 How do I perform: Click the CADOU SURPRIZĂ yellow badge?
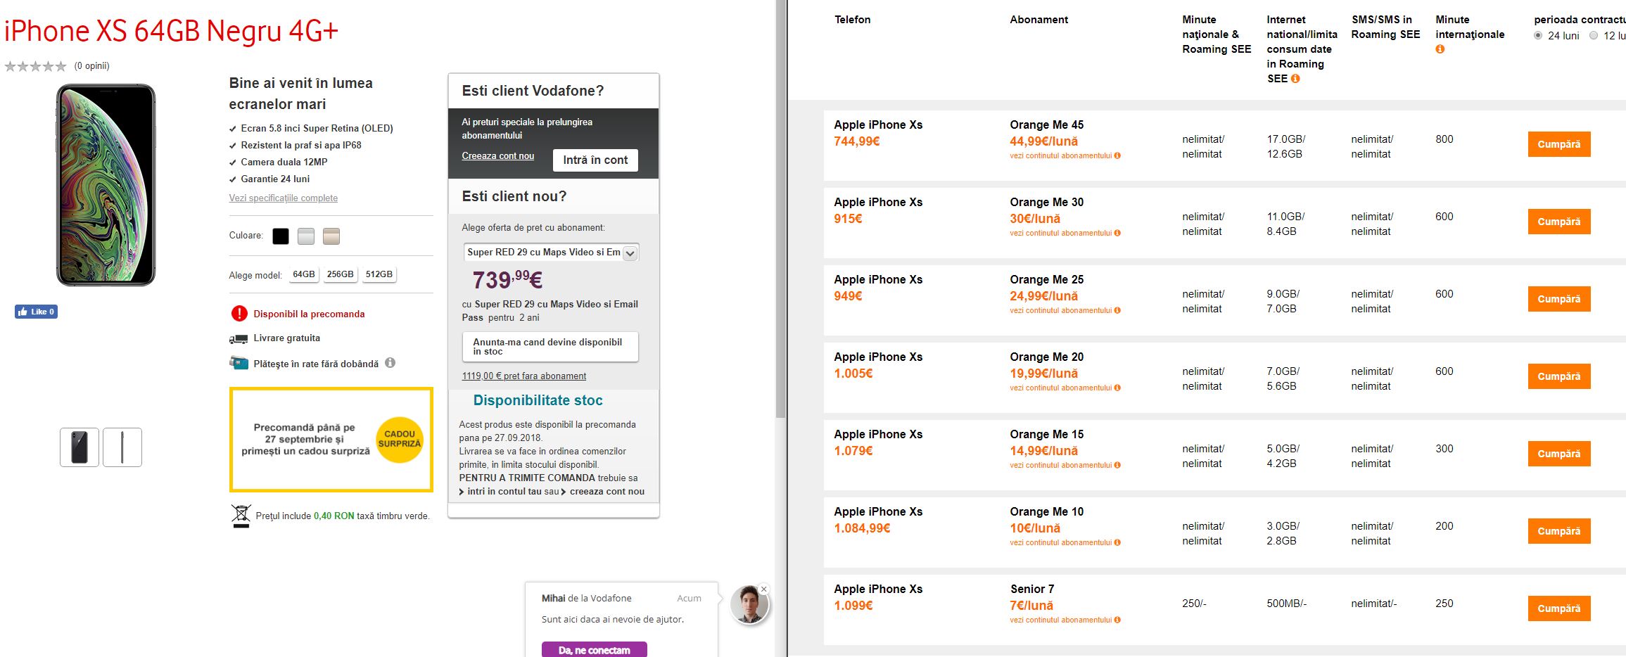pyautogui.click(x=399, y=440)
